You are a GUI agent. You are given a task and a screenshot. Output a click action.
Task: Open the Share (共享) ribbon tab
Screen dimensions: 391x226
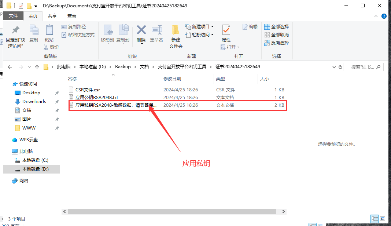pyautogui.click(x=52, y=16)
